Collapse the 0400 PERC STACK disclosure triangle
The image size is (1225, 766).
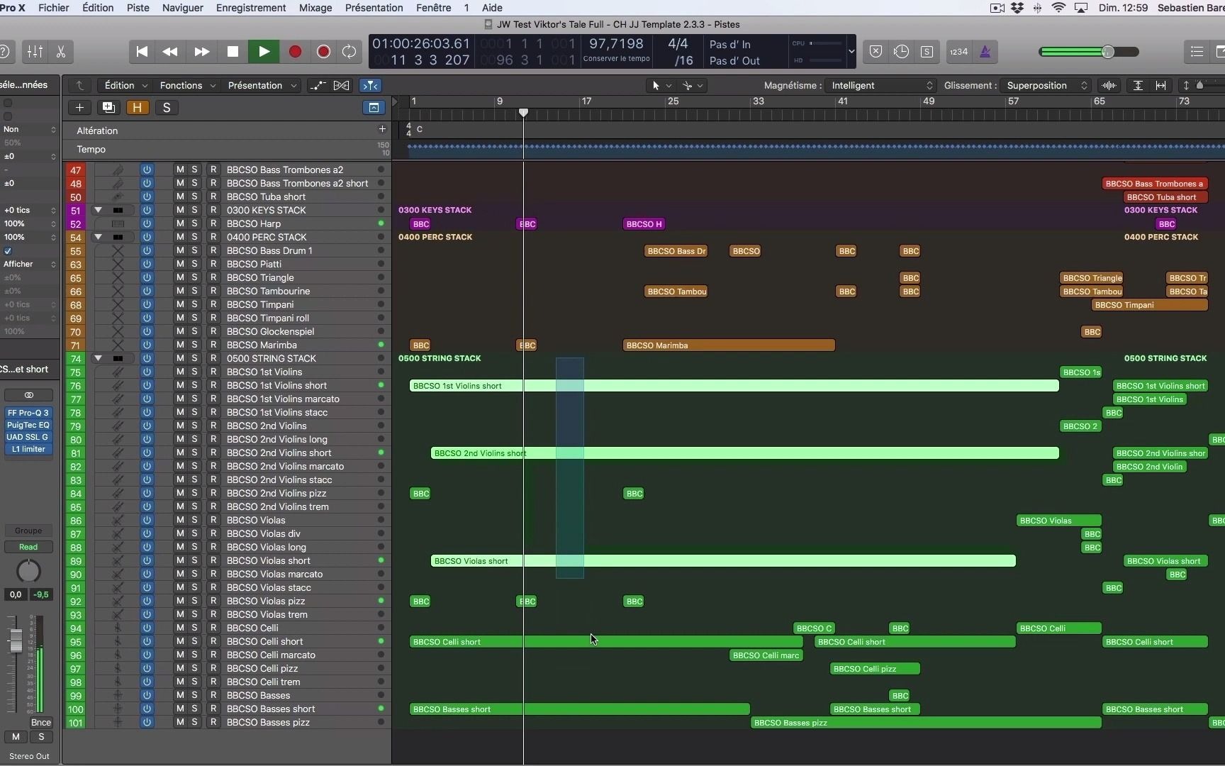coord(99,237)
